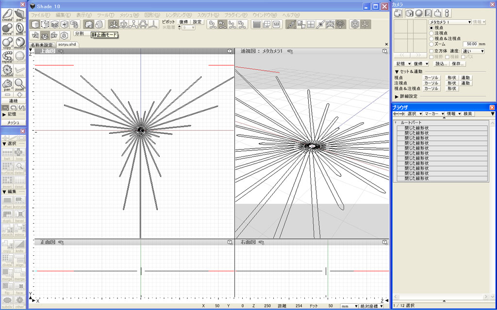The height and width of the screenshot is (310, 497).
Task: Open the custom gear tool
Action: tap(7, 71)
